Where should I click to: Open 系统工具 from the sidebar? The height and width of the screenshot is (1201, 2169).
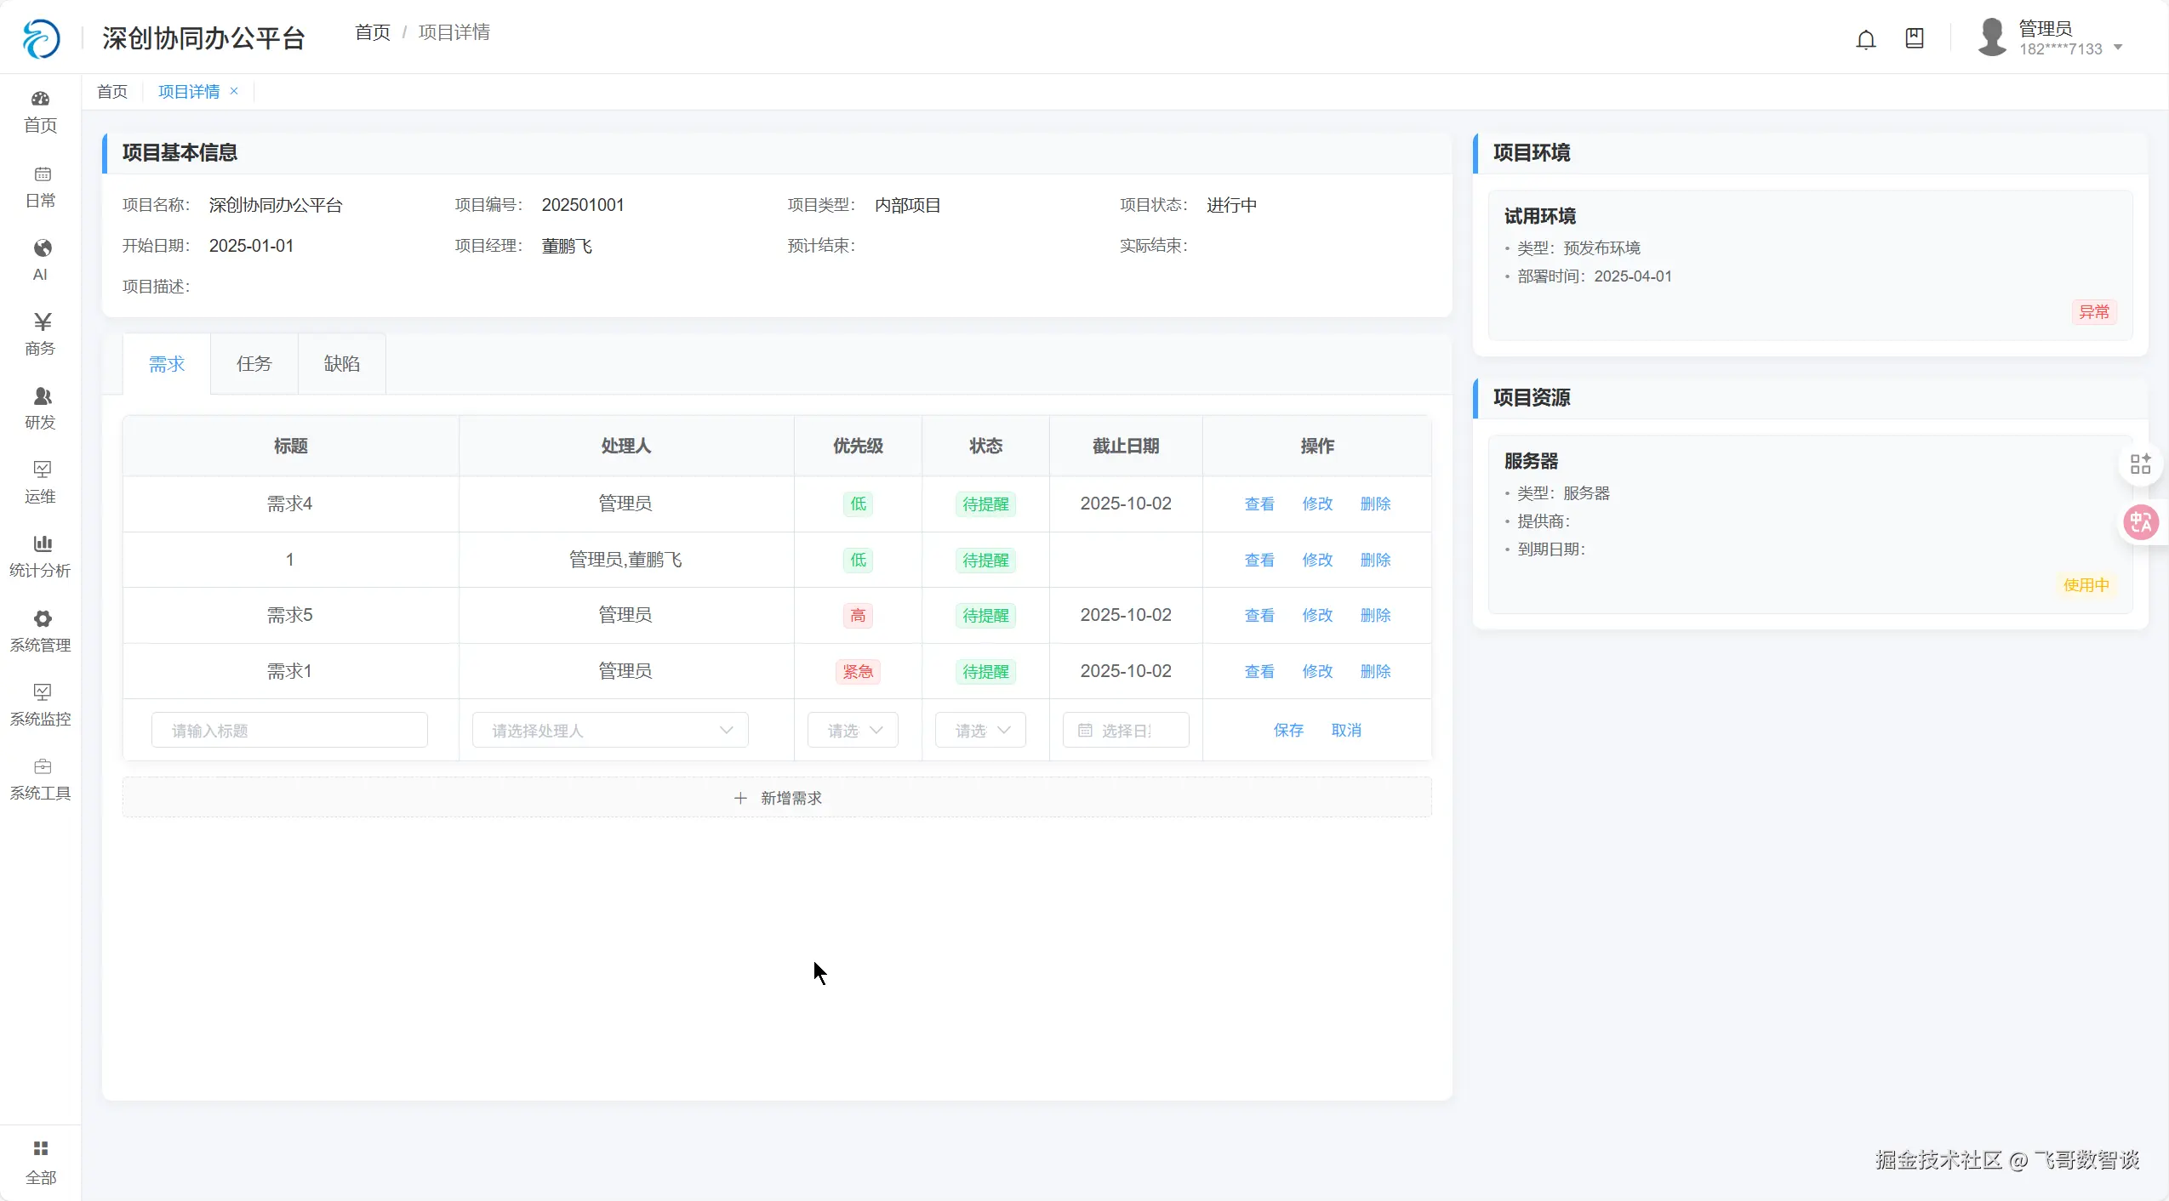point(40,778)
